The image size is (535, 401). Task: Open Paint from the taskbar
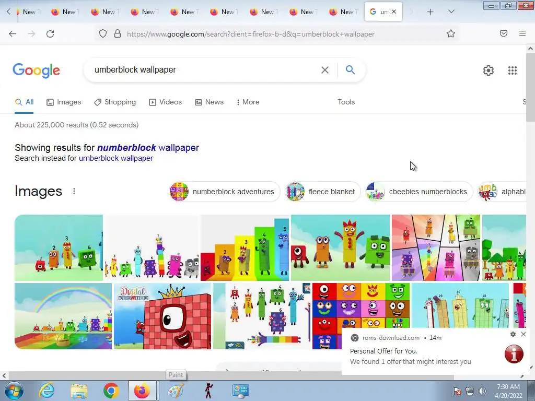[176, 391]
